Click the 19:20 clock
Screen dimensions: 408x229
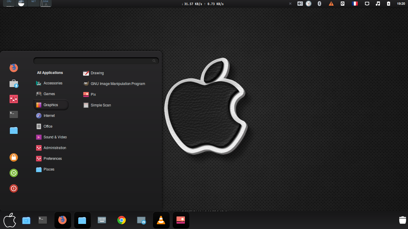pyautogui.click(x=401, y=4)
